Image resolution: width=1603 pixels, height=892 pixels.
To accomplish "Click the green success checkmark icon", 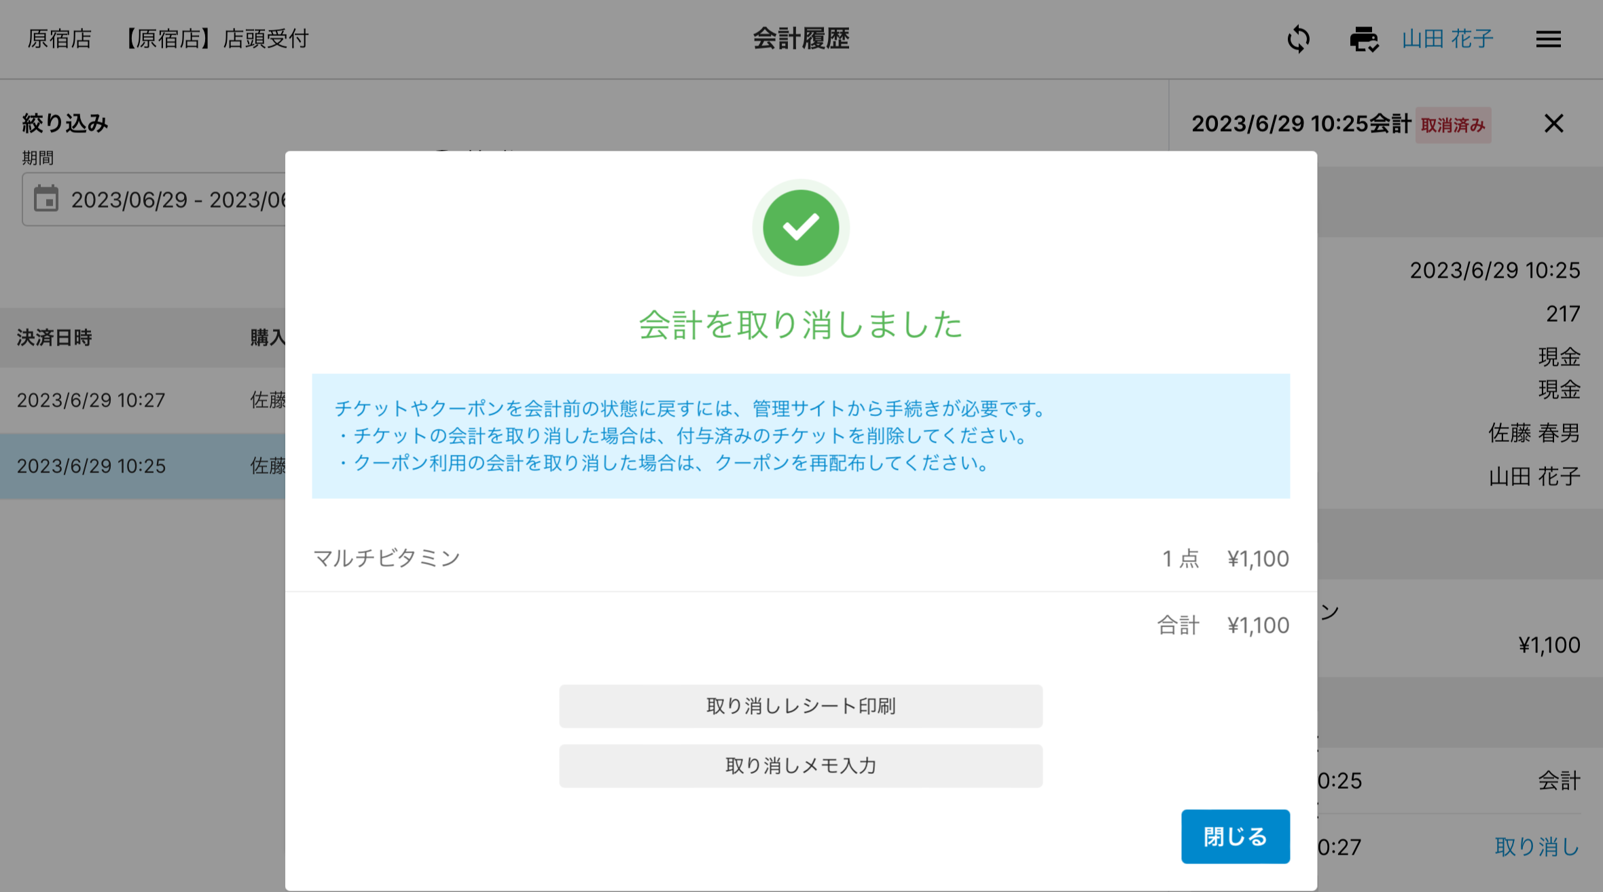I will click(801, 227).
